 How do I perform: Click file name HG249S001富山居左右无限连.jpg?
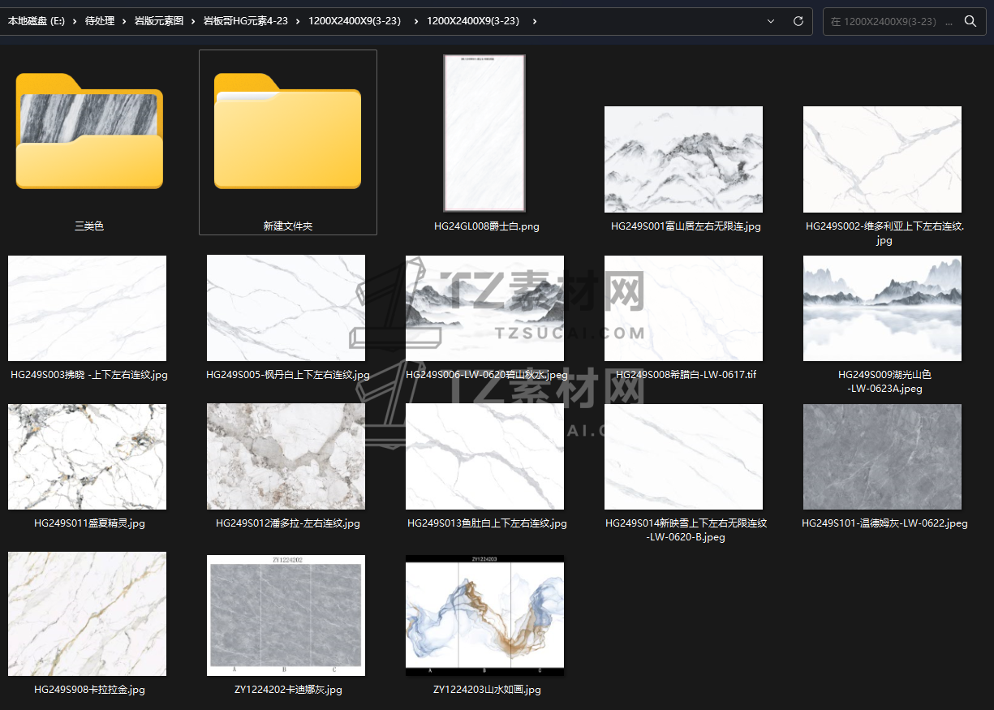point(686,226)
